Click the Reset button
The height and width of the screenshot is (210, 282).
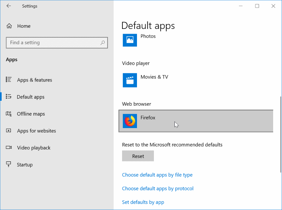[138, 156]
